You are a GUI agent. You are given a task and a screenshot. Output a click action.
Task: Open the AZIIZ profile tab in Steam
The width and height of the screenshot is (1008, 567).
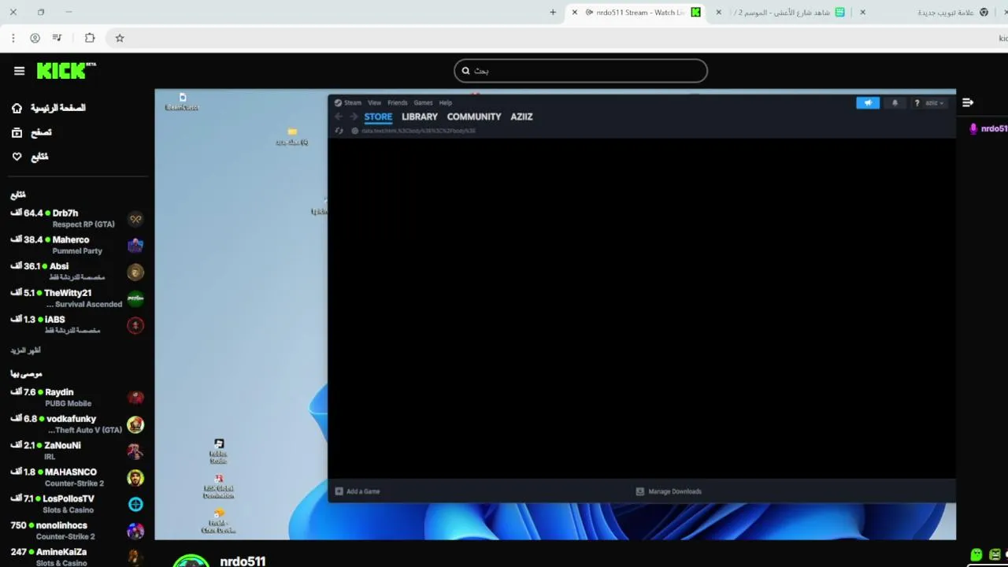point(521,117)
